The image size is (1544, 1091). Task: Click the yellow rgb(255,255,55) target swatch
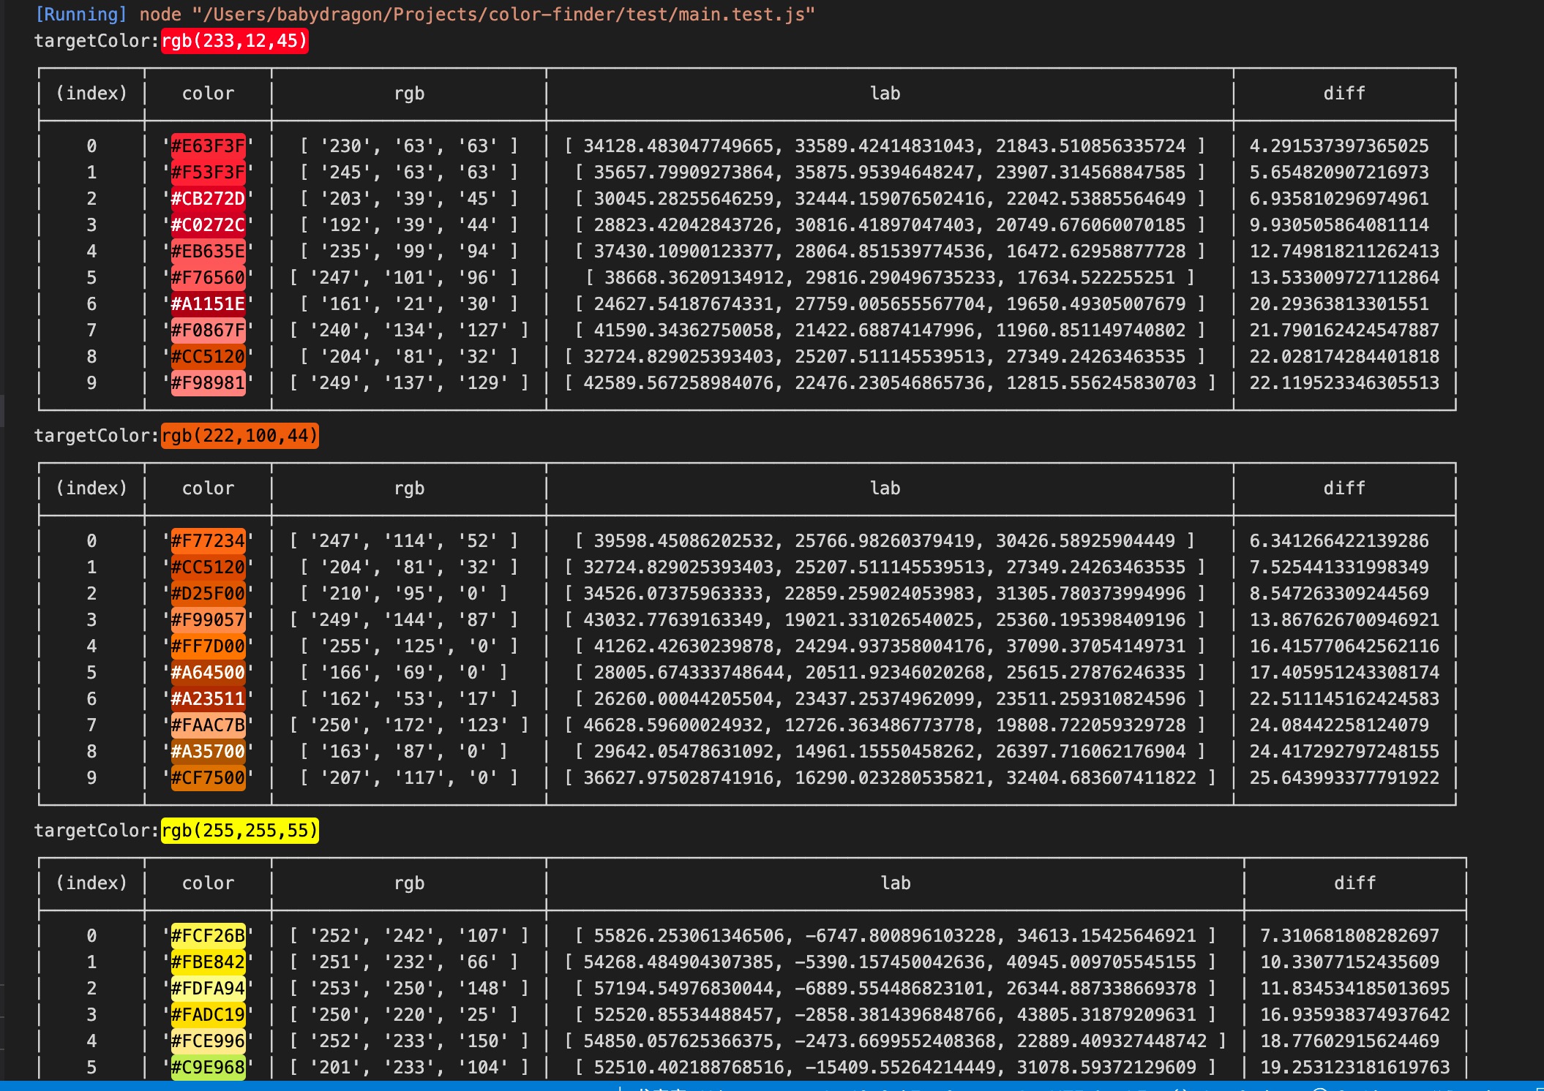239,831
